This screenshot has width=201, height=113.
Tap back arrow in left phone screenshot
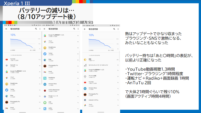point(7,29)
